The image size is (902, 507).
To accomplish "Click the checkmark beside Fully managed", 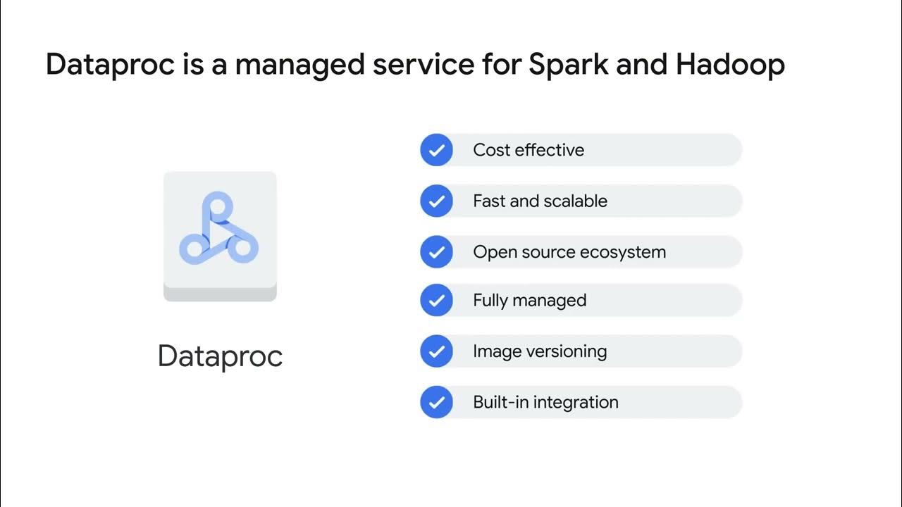I will 436,301.
